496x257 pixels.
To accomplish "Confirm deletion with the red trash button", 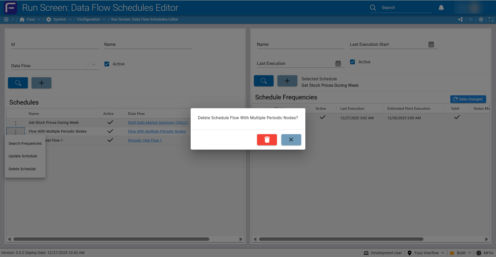I will (267, 140).
